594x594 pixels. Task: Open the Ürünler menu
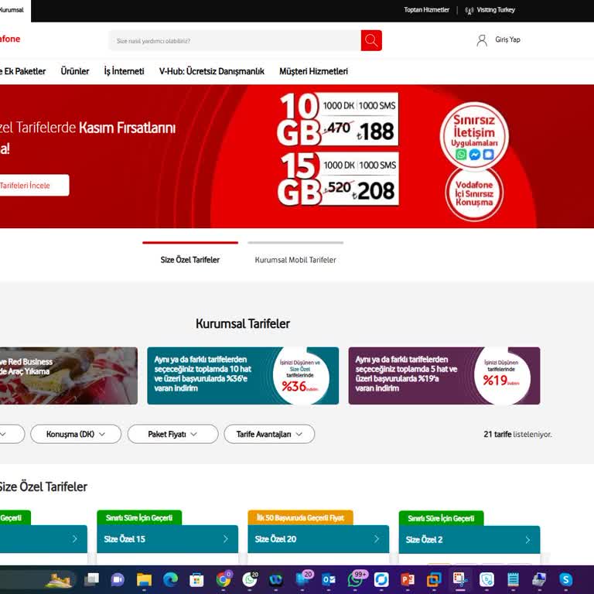(x=75, y=71)
